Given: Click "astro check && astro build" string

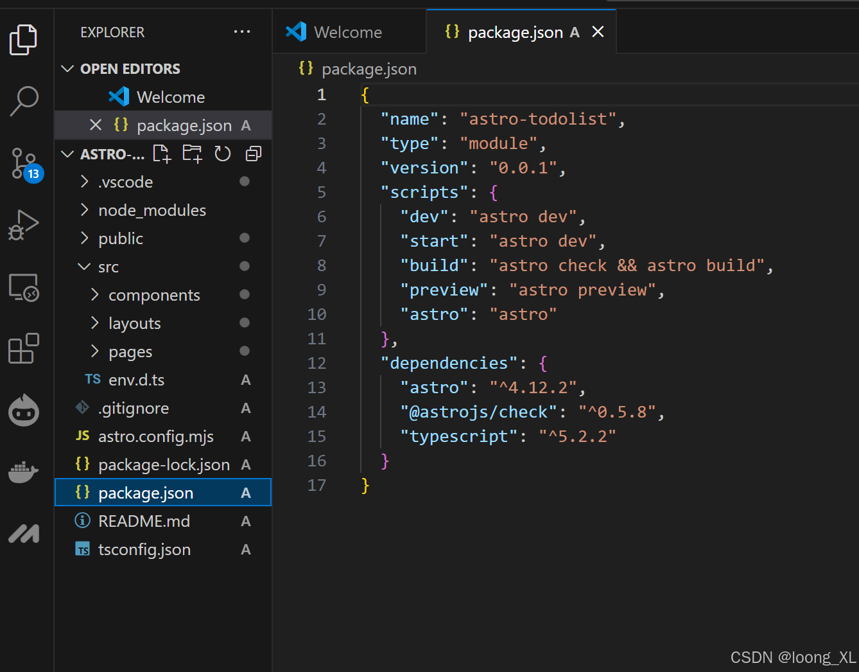Looking at the screenshot, I should pos(627,265).
